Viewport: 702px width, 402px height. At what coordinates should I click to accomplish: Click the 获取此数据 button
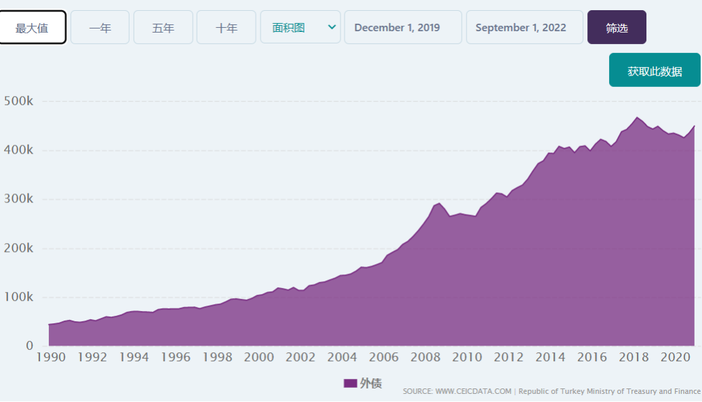coord(655,70)
